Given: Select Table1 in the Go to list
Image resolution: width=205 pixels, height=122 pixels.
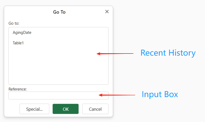Looking at the screenshot, I should (18, 43).
